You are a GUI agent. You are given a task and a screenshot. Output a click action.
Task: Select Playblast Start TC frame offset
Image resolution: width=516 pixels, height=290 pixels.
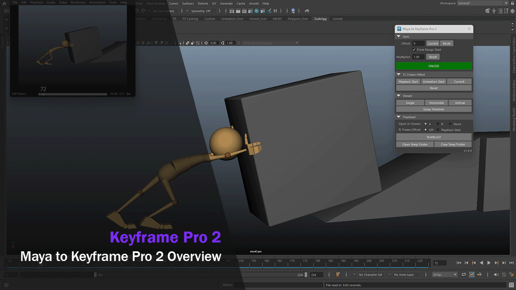point(438,130)
